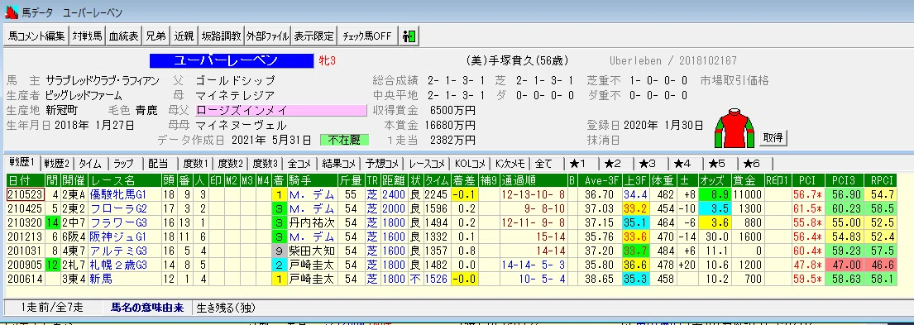Click the 1走前/全7走 status text
The height and width of the screenshot is (325, 914).
(51, 308)
